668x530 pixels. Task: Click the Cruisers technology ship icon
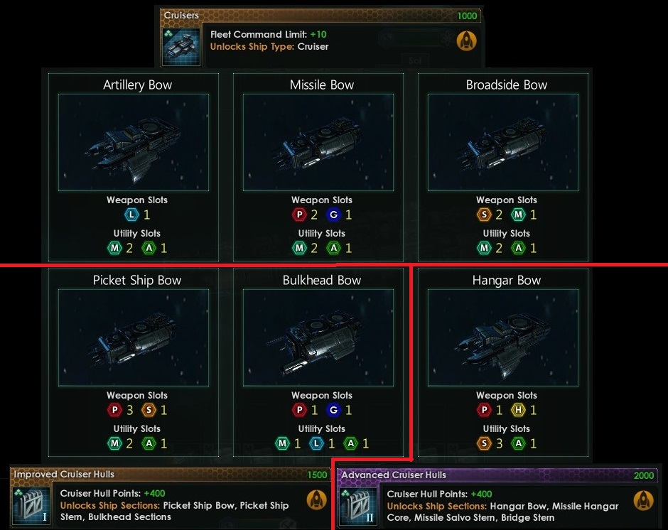coord(181,47)
